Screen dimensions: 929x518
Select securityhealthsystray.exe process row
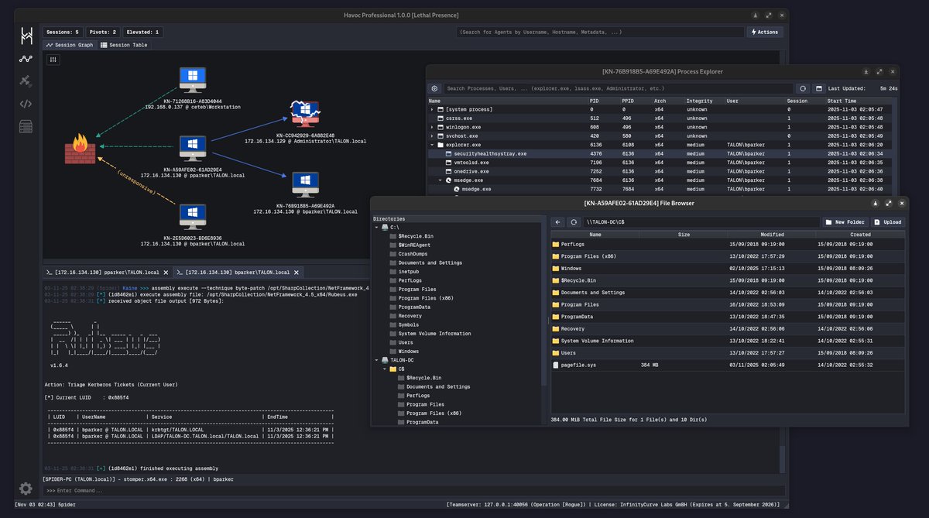tap(659, 153)
